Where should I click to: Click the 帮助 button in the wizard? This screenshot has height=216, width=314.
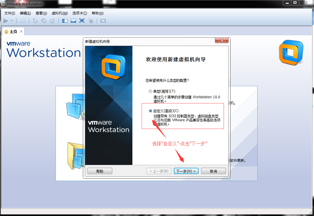coord(100,171)
